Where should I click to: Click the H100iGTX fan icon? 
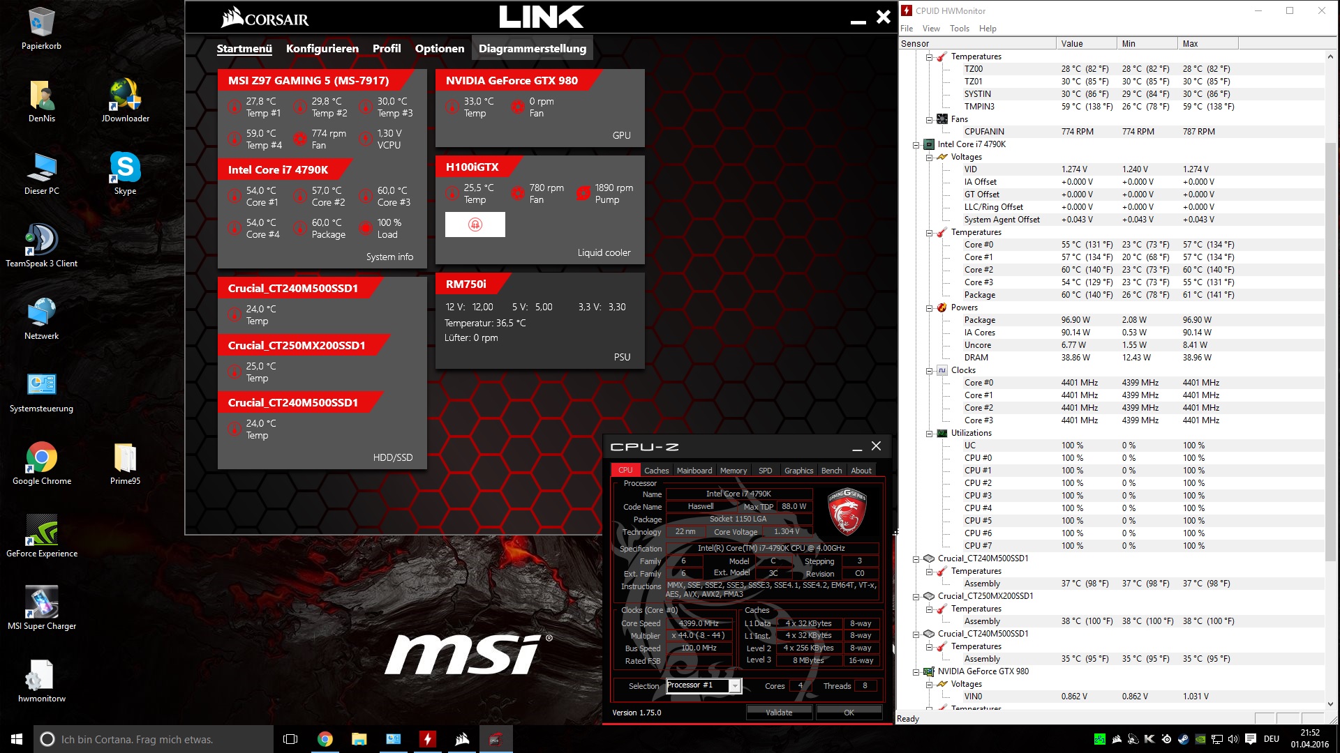click(518, 194)
